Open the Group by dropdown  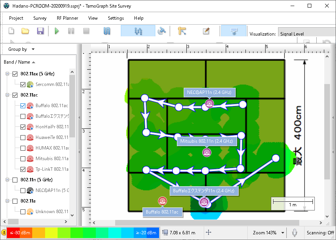[21, 49]
